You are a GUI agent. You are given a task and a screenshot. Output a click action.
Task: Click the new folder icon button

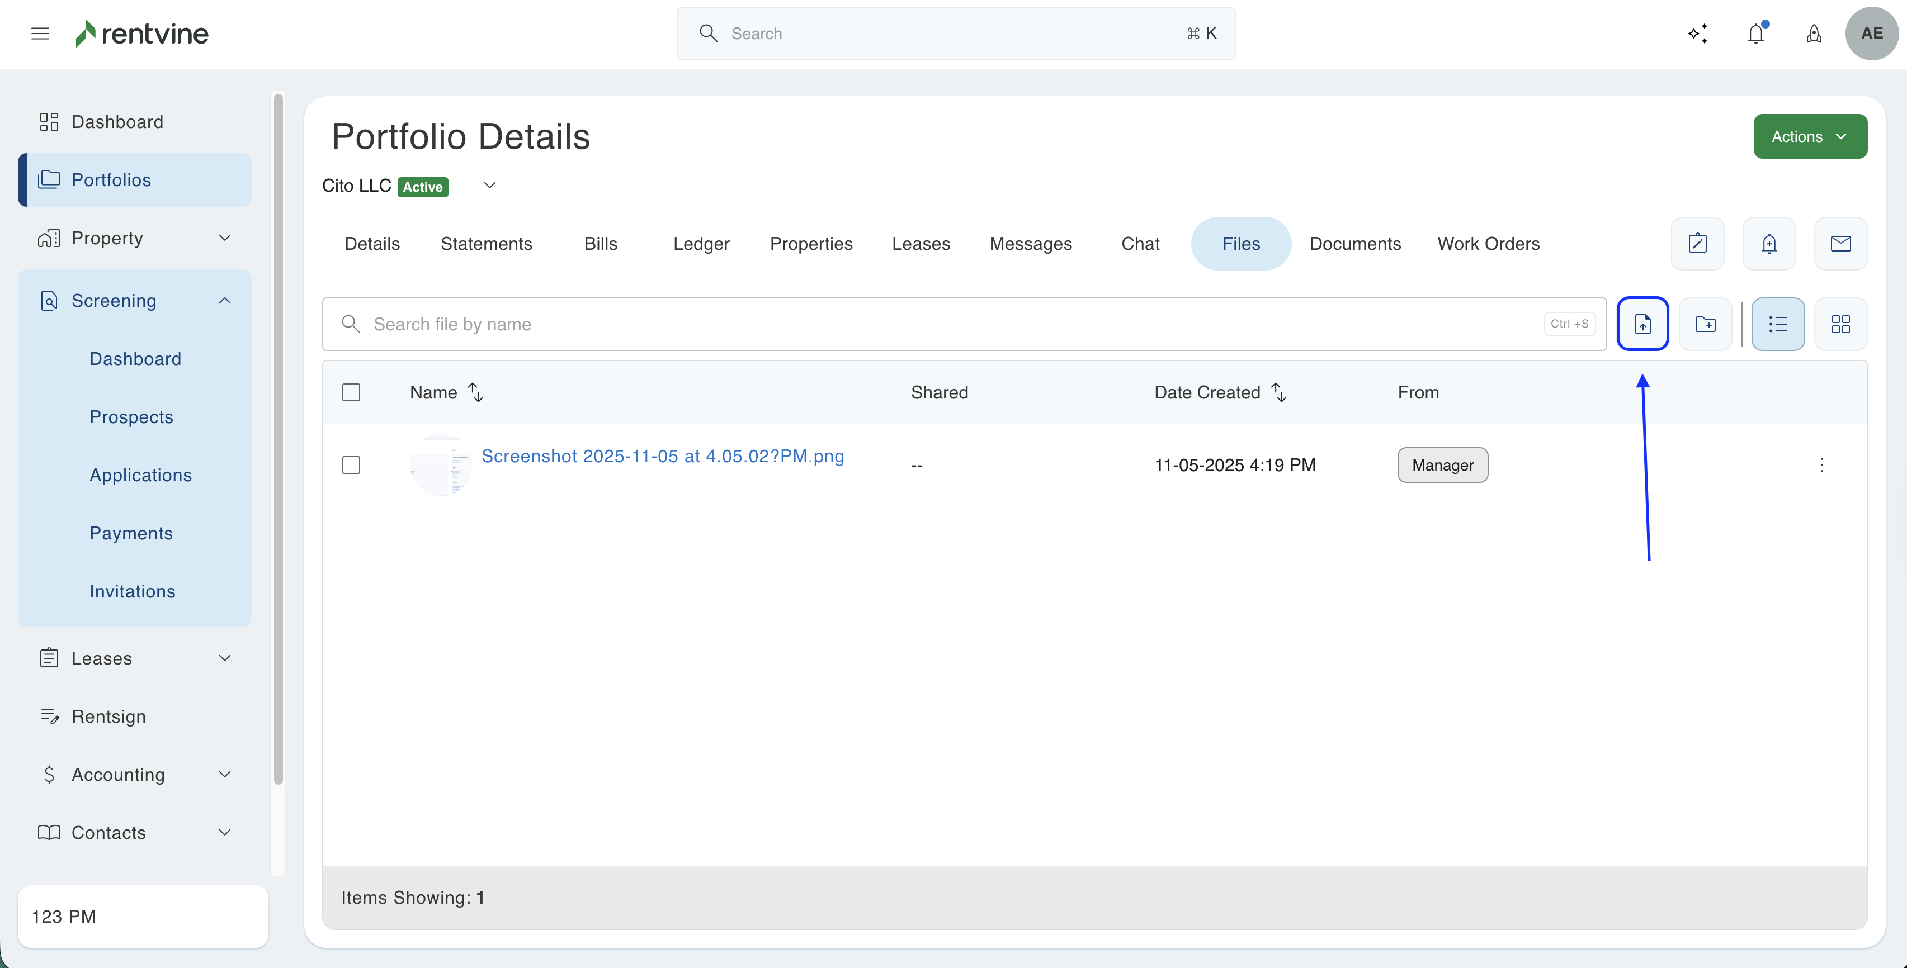1705,324
